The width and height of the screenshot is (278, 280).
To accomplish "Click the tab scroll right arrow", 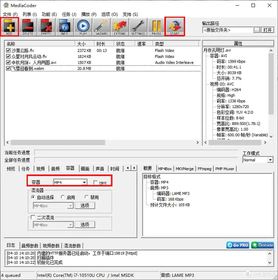I will click(134, 168).
